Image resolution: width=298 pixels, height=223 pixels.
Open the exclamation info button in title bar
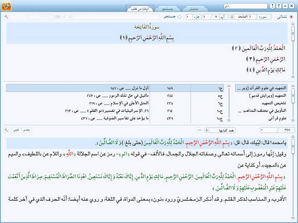(x=272, y=6)
